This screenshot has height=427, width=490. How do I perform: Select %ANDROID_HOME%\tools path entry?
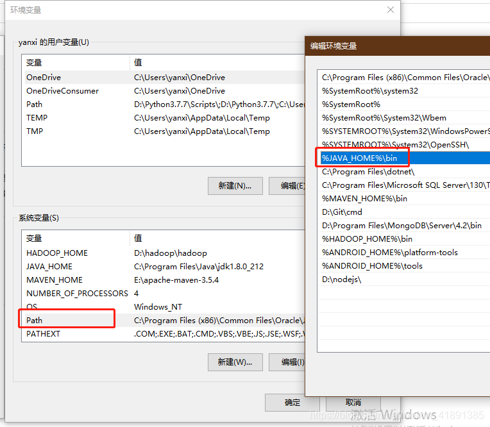click(404, 265)
